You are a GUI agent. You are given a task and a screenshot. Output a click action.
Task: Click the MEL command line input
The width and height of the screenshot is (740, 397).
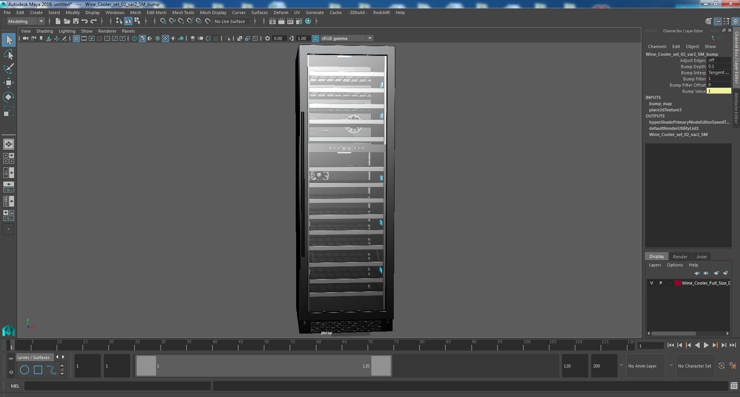pos(118,386)
